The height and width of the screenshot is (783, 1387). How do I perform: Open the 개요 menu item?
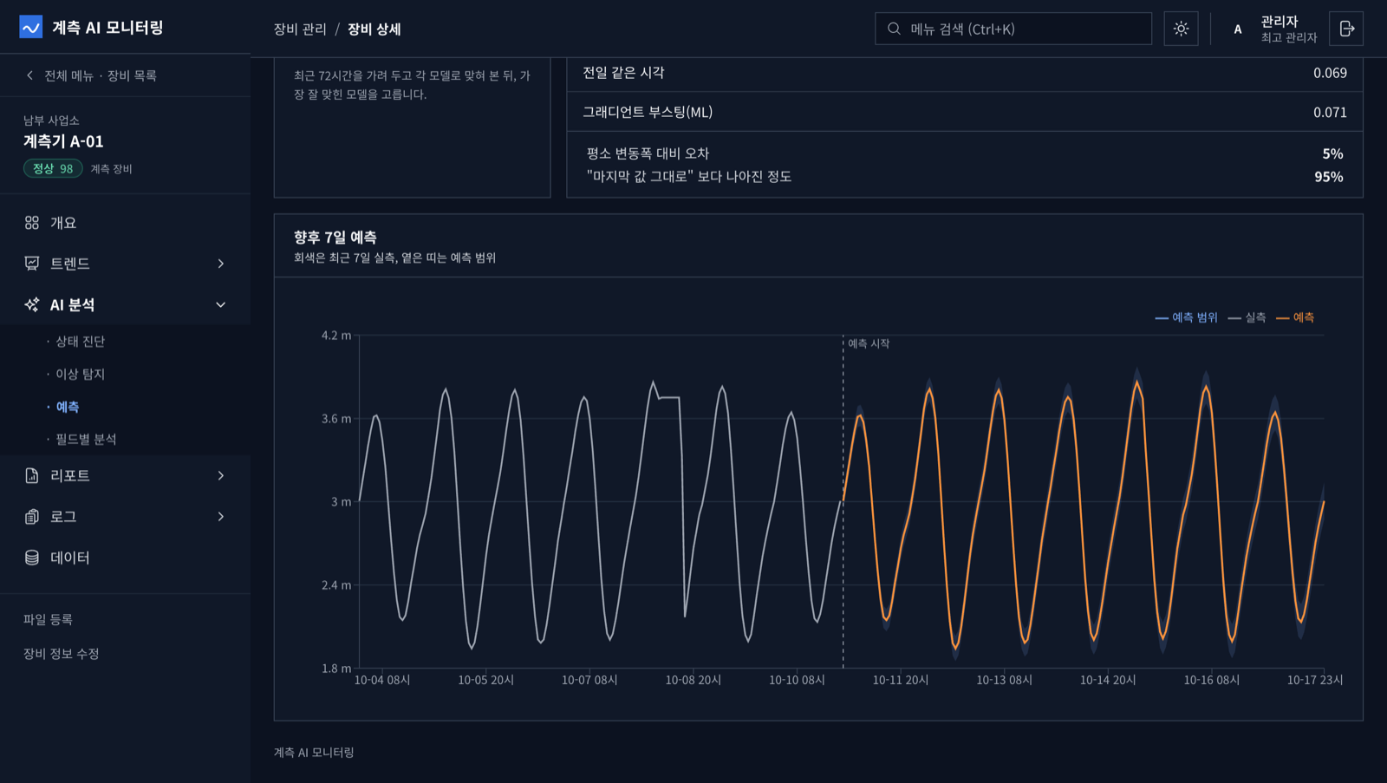pos(125,223)
